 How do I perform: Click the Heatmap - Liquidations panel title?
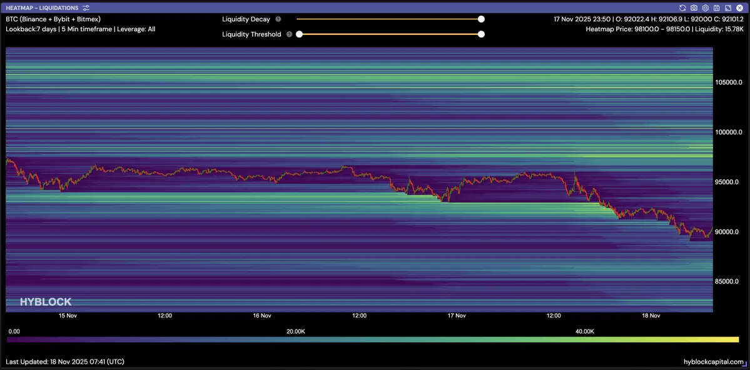click(42, 8)
